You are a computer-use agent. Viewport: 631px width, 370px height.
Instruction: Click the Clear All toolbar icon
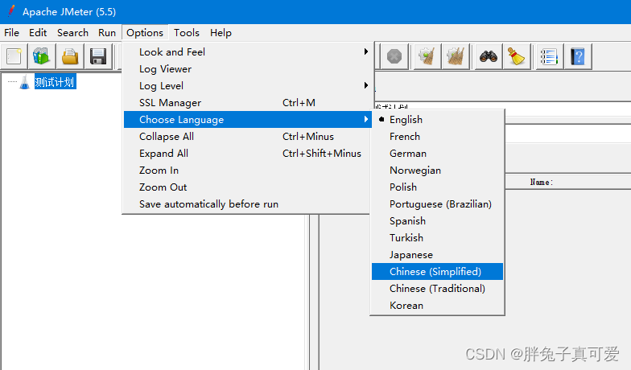456,56
